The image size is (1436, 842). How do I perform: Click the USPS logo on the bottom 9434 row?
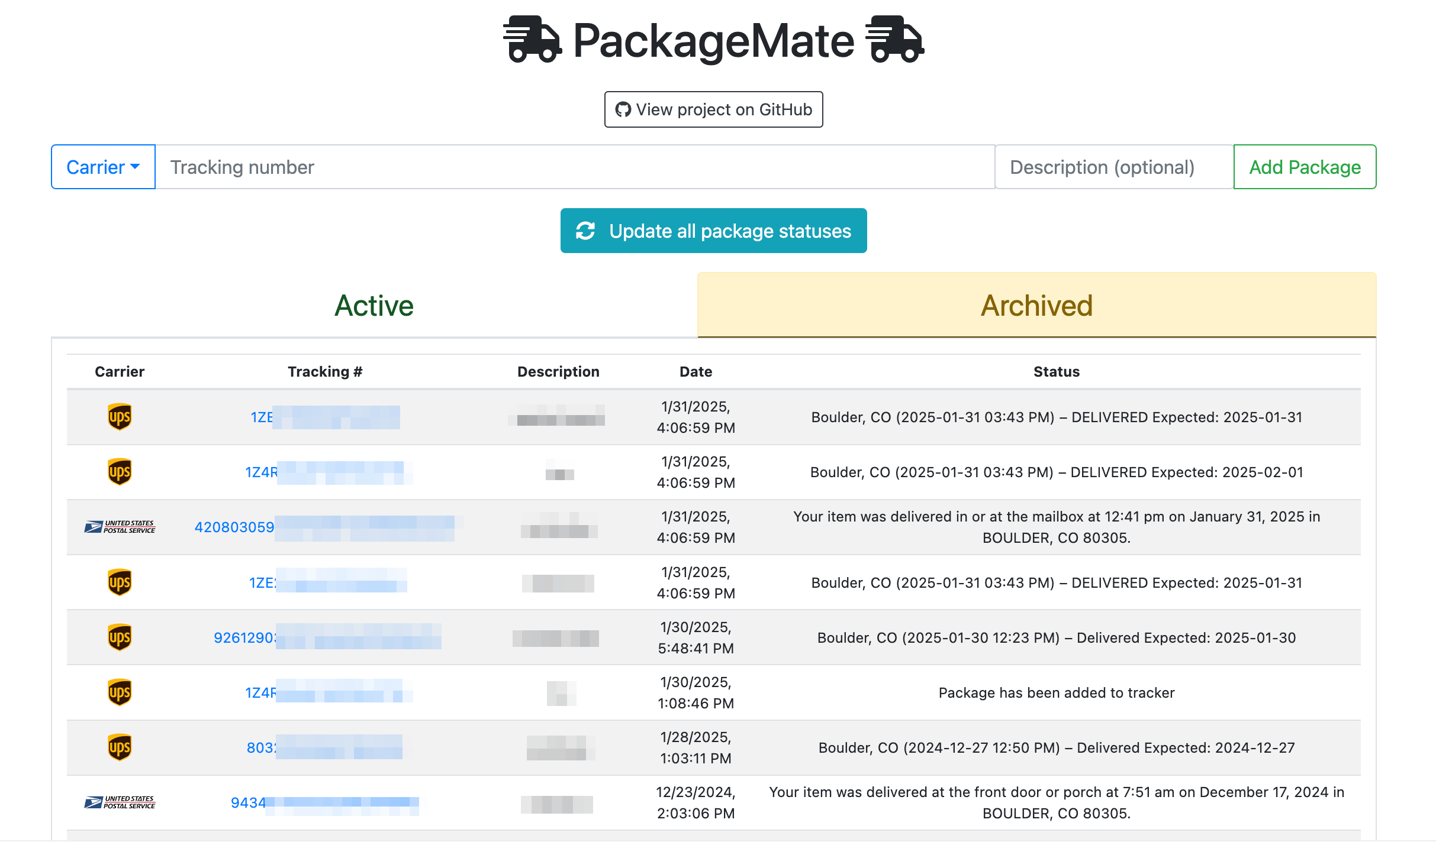coord(120,802)
